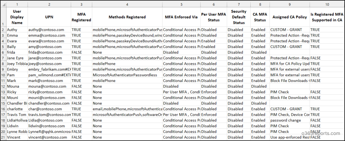Select Pam's MicrosoftAuthenticatorPasswordless methods cell
The width and height of the screenshot is (345, 141).
(127, 75)
